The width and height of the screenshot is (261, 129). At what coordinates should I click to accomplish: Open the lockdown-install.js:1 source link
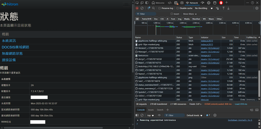(x=240, y=120)
